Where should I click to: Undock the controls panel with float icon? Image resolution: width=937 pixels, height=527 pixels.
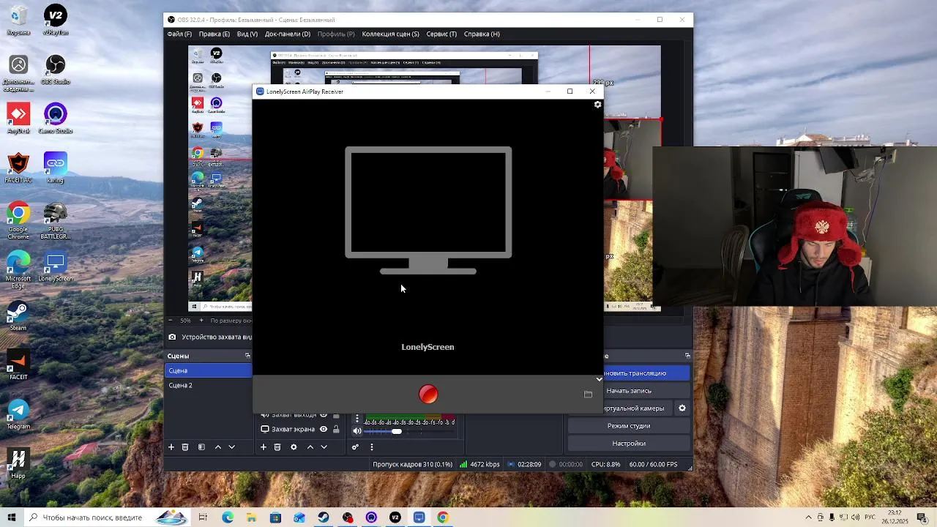[687, 356]
